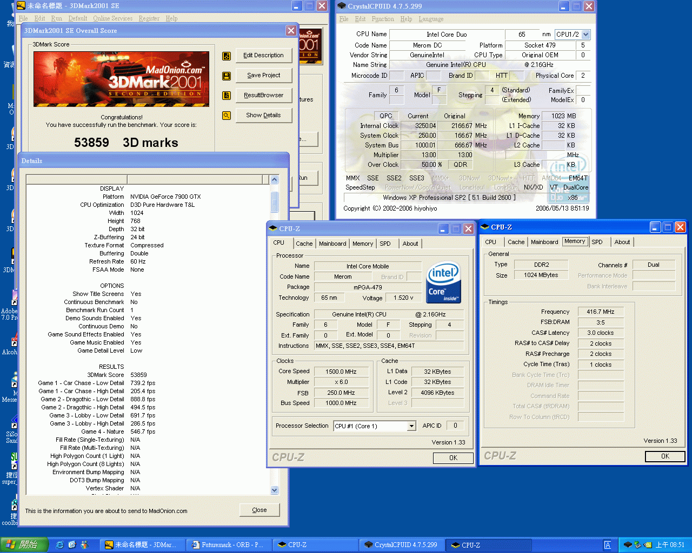Close the 3DMark2001 SE Overall Score dialog
Viewport: 692px width, 553px height.
(291, 31)
